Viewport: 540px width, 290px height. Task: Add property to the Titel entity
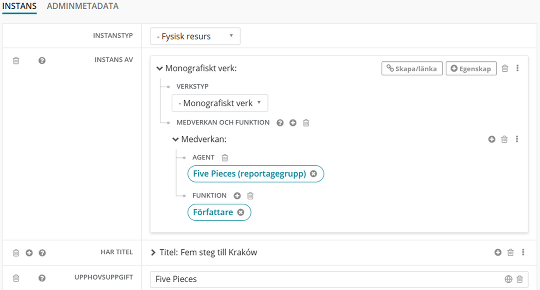[498, 252]
